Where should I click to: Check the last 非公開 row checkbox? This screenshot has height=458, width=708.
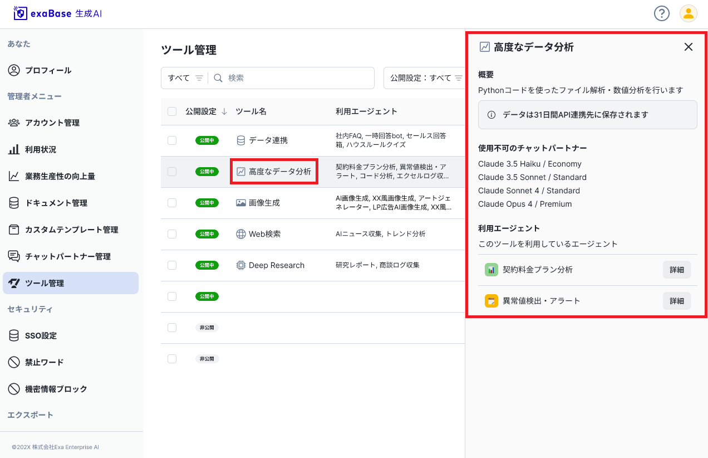172,359
